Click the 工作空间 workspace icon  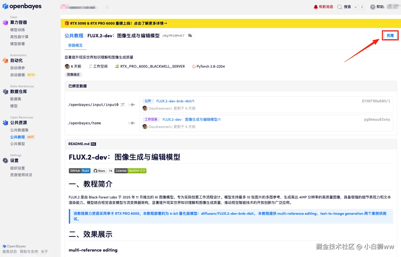[x=91, y=67]
